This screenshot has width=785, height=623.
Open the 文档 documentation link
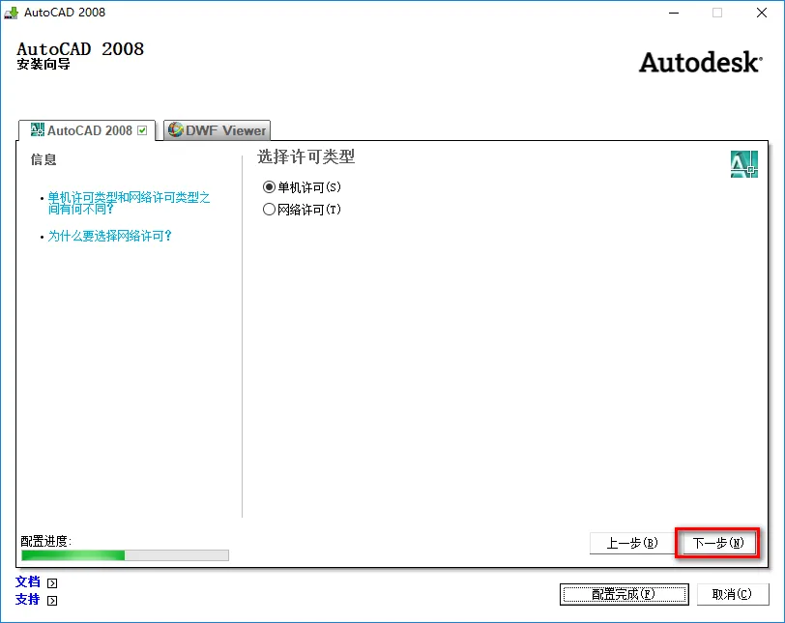coord(27,582)
